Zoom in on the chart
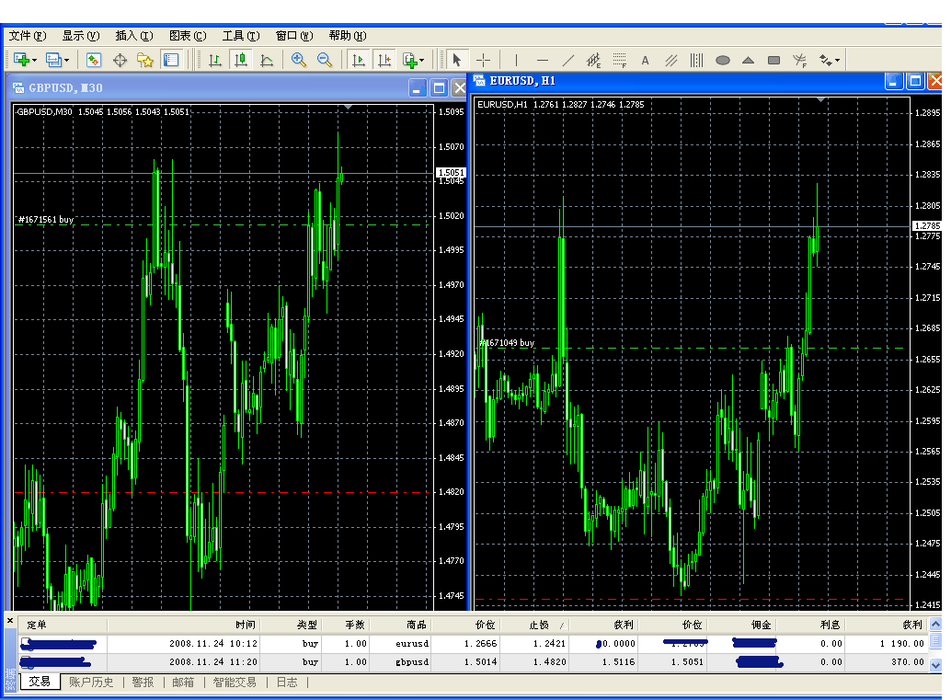Image resolution: width=951 pixels, height=700 pixels. point(299,60)
